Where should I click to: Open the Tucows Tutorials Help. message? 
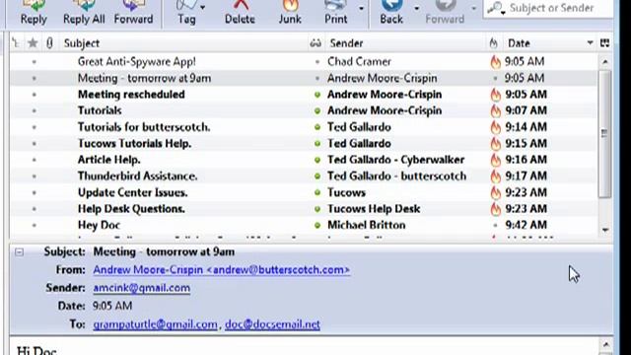[x=134, y=143]
